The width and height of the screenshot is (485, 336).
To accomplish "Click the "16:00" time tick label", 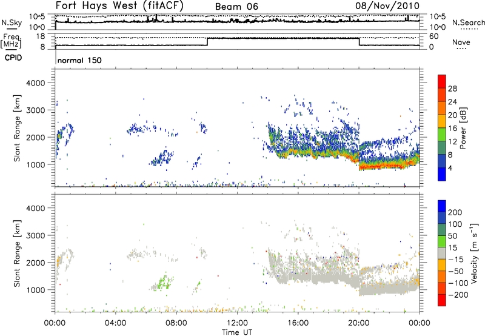I will pyautogui.click(x=298, y=323).
